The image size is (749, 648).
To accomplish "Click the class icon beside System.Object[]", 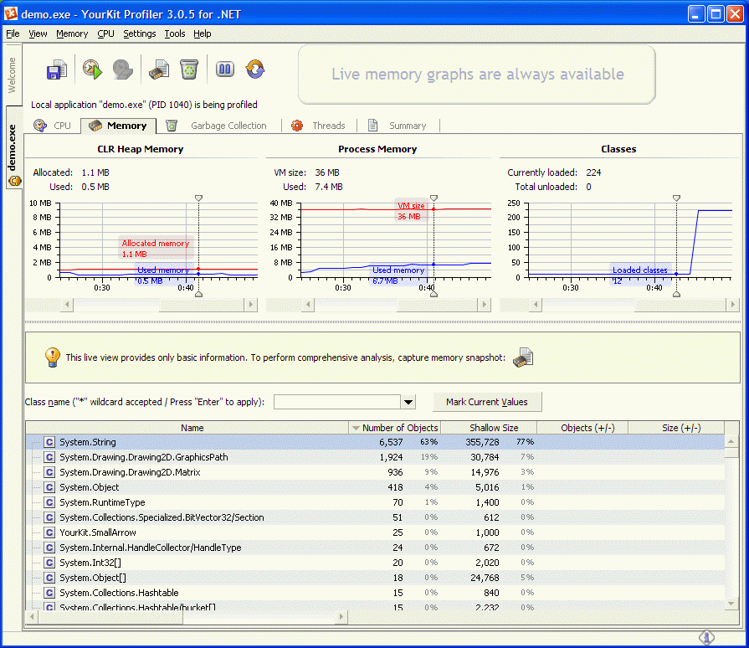I will [x=49, y=578].
